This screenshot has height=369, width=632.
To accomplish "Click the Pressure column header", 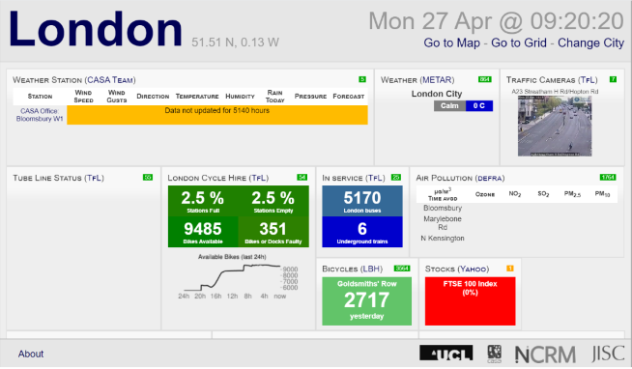I will 310,97.
